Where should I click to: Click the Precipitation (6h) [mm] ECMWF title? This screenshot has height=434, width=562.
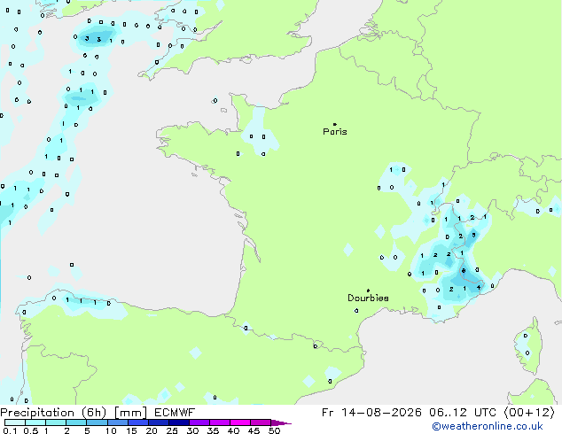tap(98, 413)
